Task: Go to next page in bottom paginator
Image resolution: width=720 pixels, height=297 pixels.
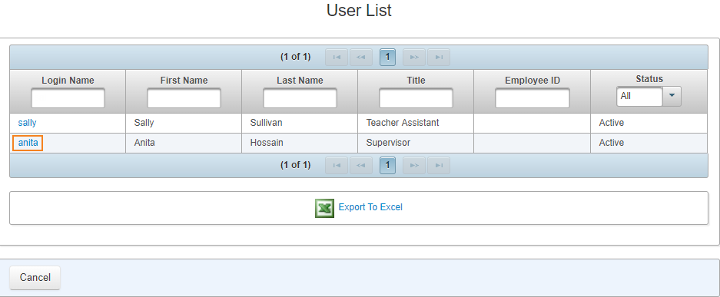Action: point(414,166)
